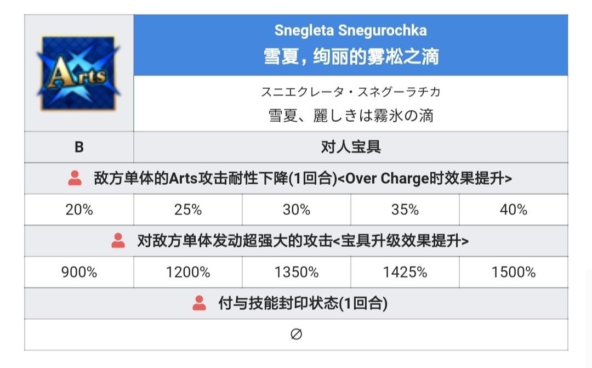The image size is (592, 368).
Task: Click the 1200% damage value cell
Action: pos(188,272)
